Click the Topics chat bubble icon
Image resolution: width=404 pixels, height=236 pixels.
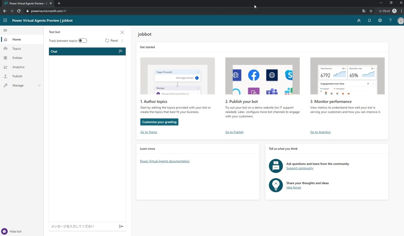click(5, 49)
